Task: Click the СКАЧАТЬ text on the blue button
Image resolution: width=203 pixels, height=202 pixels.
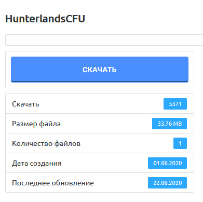Action: [x=100, y=70]
